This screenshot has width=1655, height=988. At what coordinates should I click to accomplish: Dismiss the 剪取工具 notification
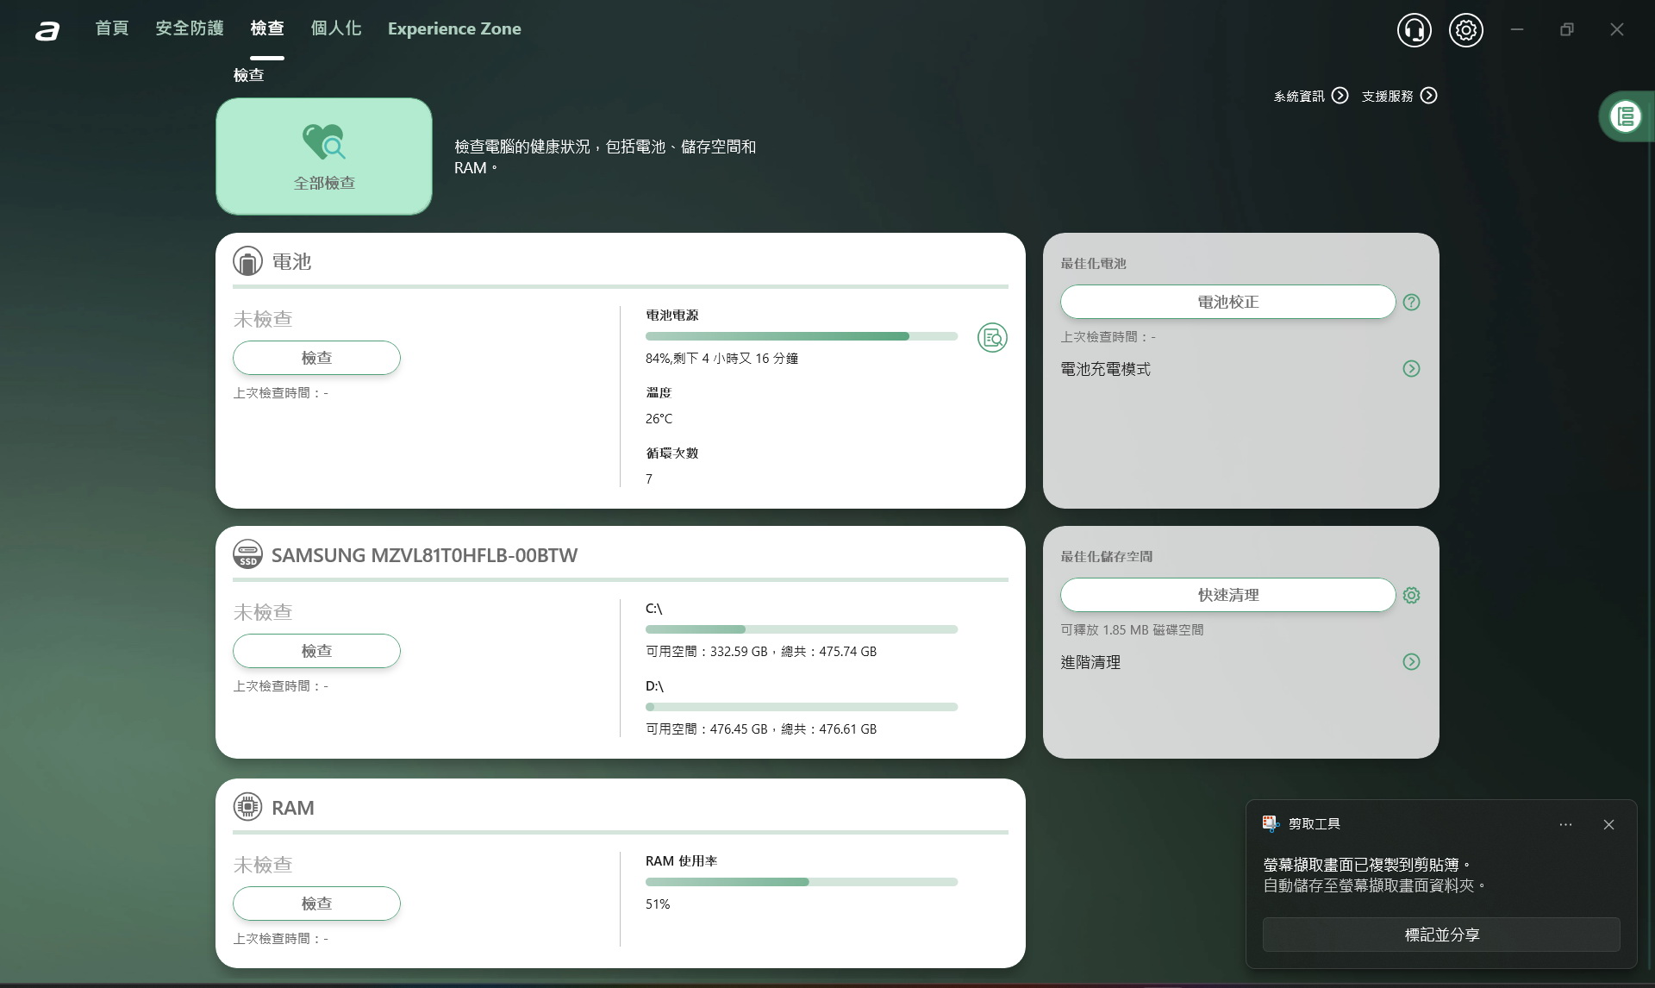point(1608,825)
